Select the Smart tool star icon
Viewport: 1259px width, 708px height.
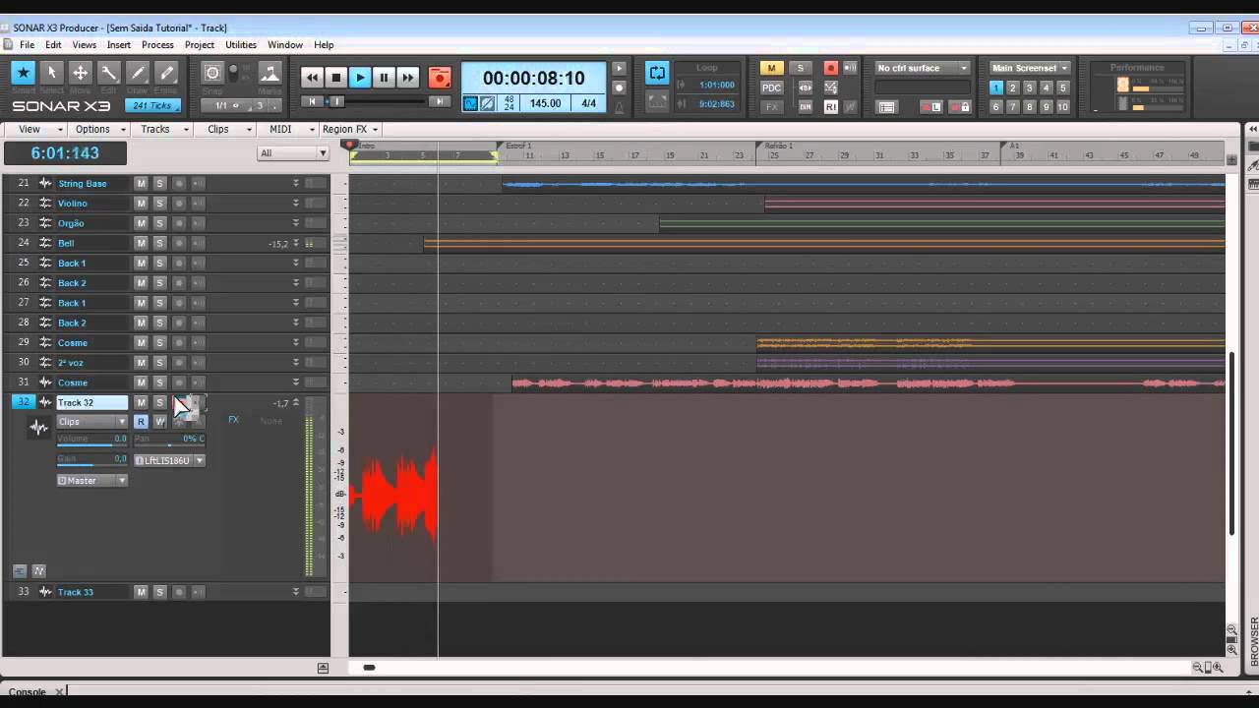point(24,73)
